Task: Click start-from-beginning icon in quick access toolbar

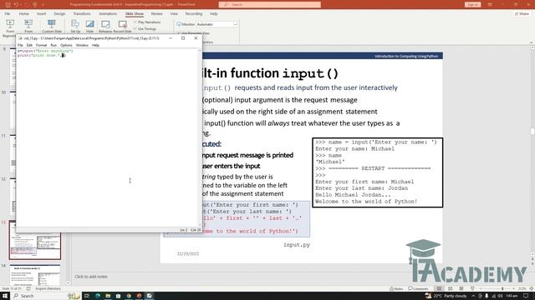Action: click(35, 4)
